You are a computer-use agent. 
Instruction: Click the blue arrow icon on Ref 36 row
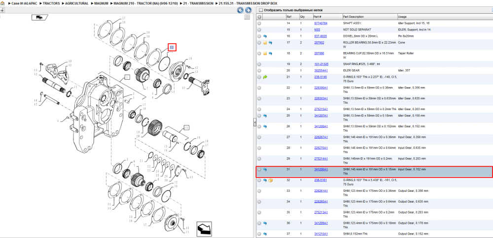pos(265,223)
